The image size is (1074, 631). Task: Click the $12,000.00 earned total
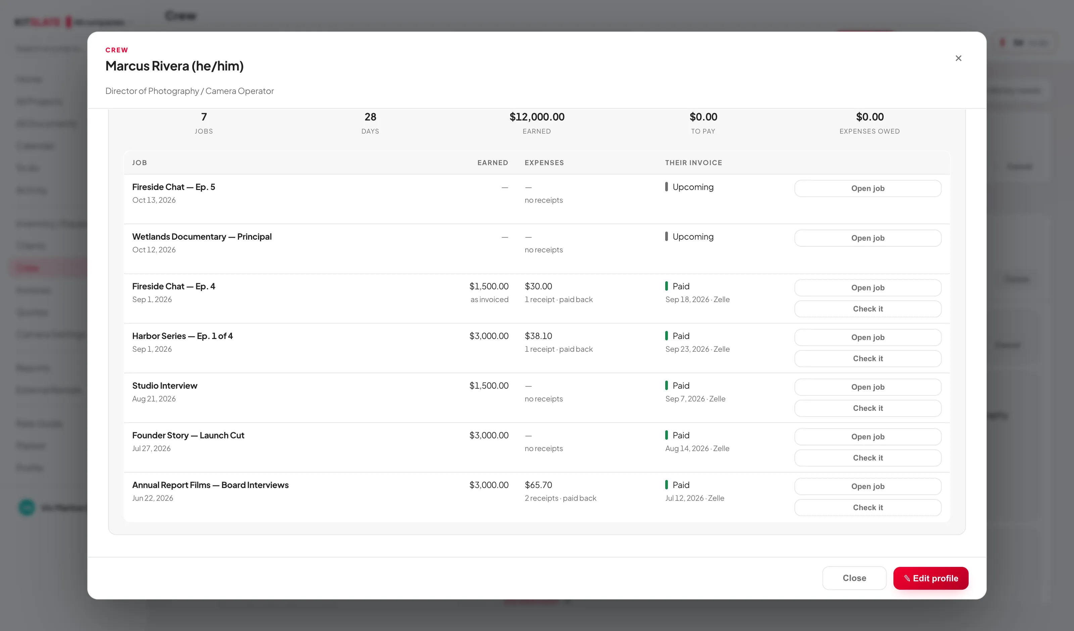(537, 117)
